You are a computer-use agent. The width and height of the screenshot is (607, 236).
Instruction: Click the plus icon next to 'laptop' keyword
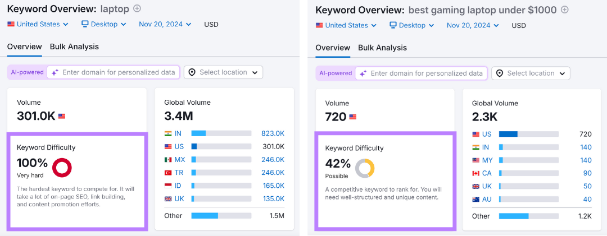pyautogui.click(x=137, y=8)
